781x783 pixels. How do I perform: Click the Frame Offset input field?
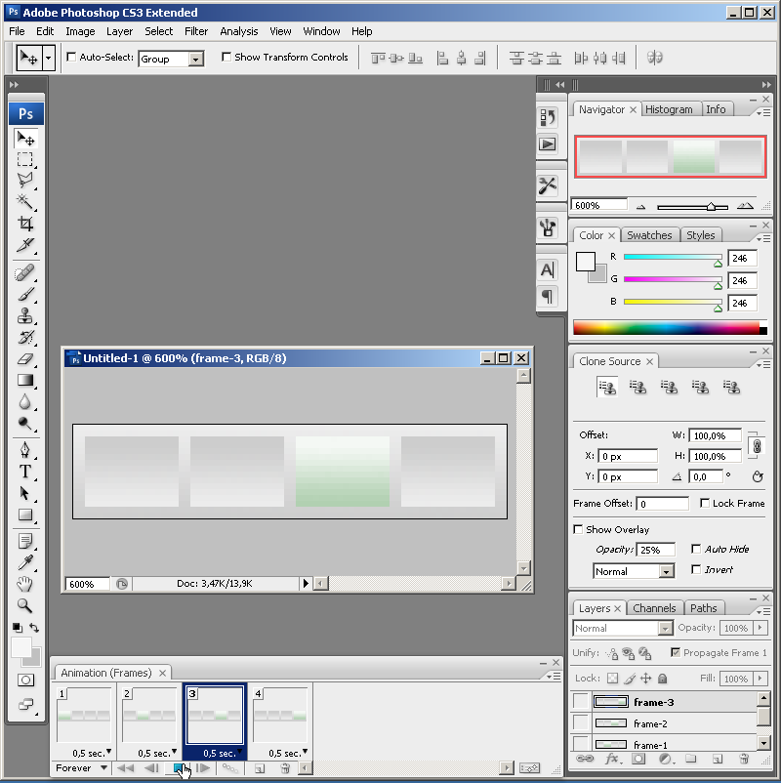tap(662, 504)
